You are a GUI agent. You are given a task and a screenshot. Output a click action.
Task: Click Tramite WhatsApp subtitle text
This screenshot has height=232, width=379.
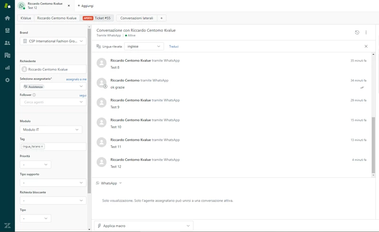tap(109, 36)
